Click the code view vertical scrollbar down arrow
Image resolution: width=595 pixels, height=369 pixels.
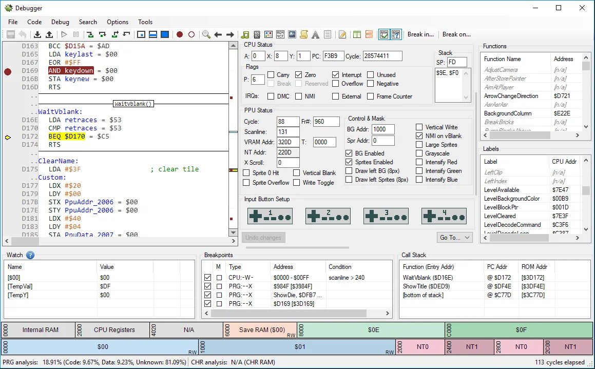pyautogui.click(x=234, y=232)
